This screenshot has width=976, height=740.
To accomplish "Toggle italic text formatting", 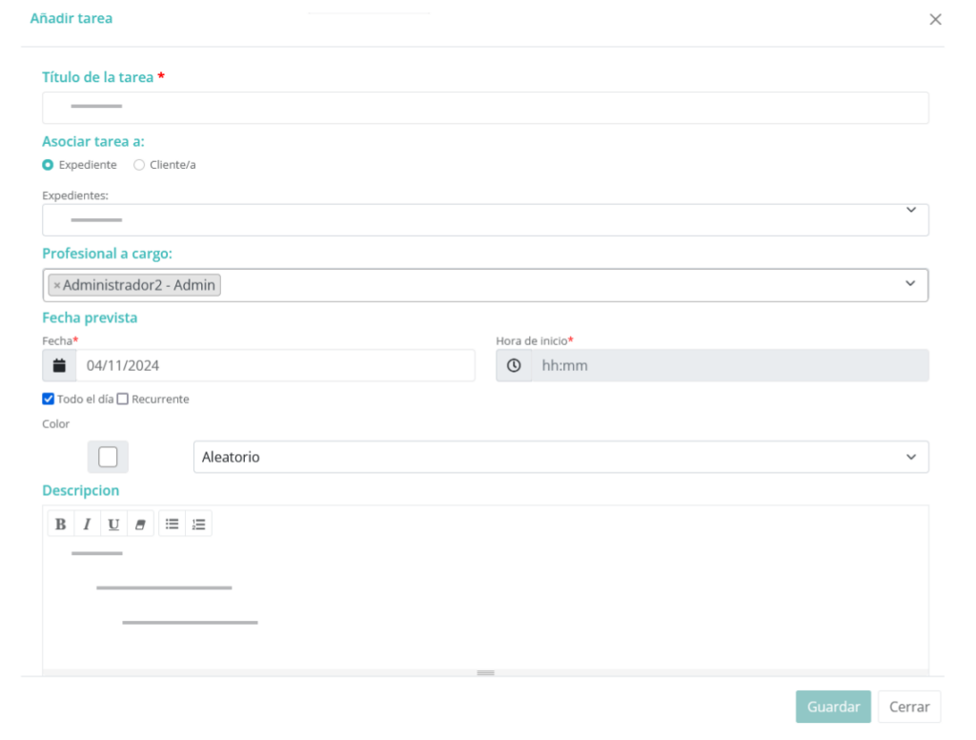I will point(87,524).
